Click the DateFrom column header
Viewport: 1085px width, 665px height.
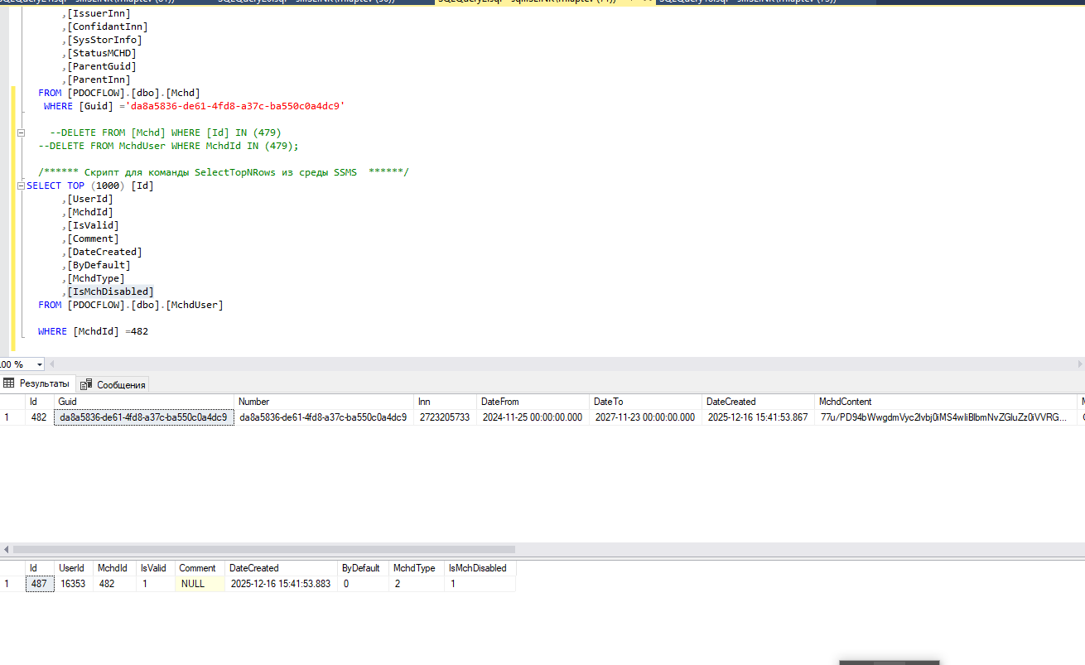(x=533, y=402)
